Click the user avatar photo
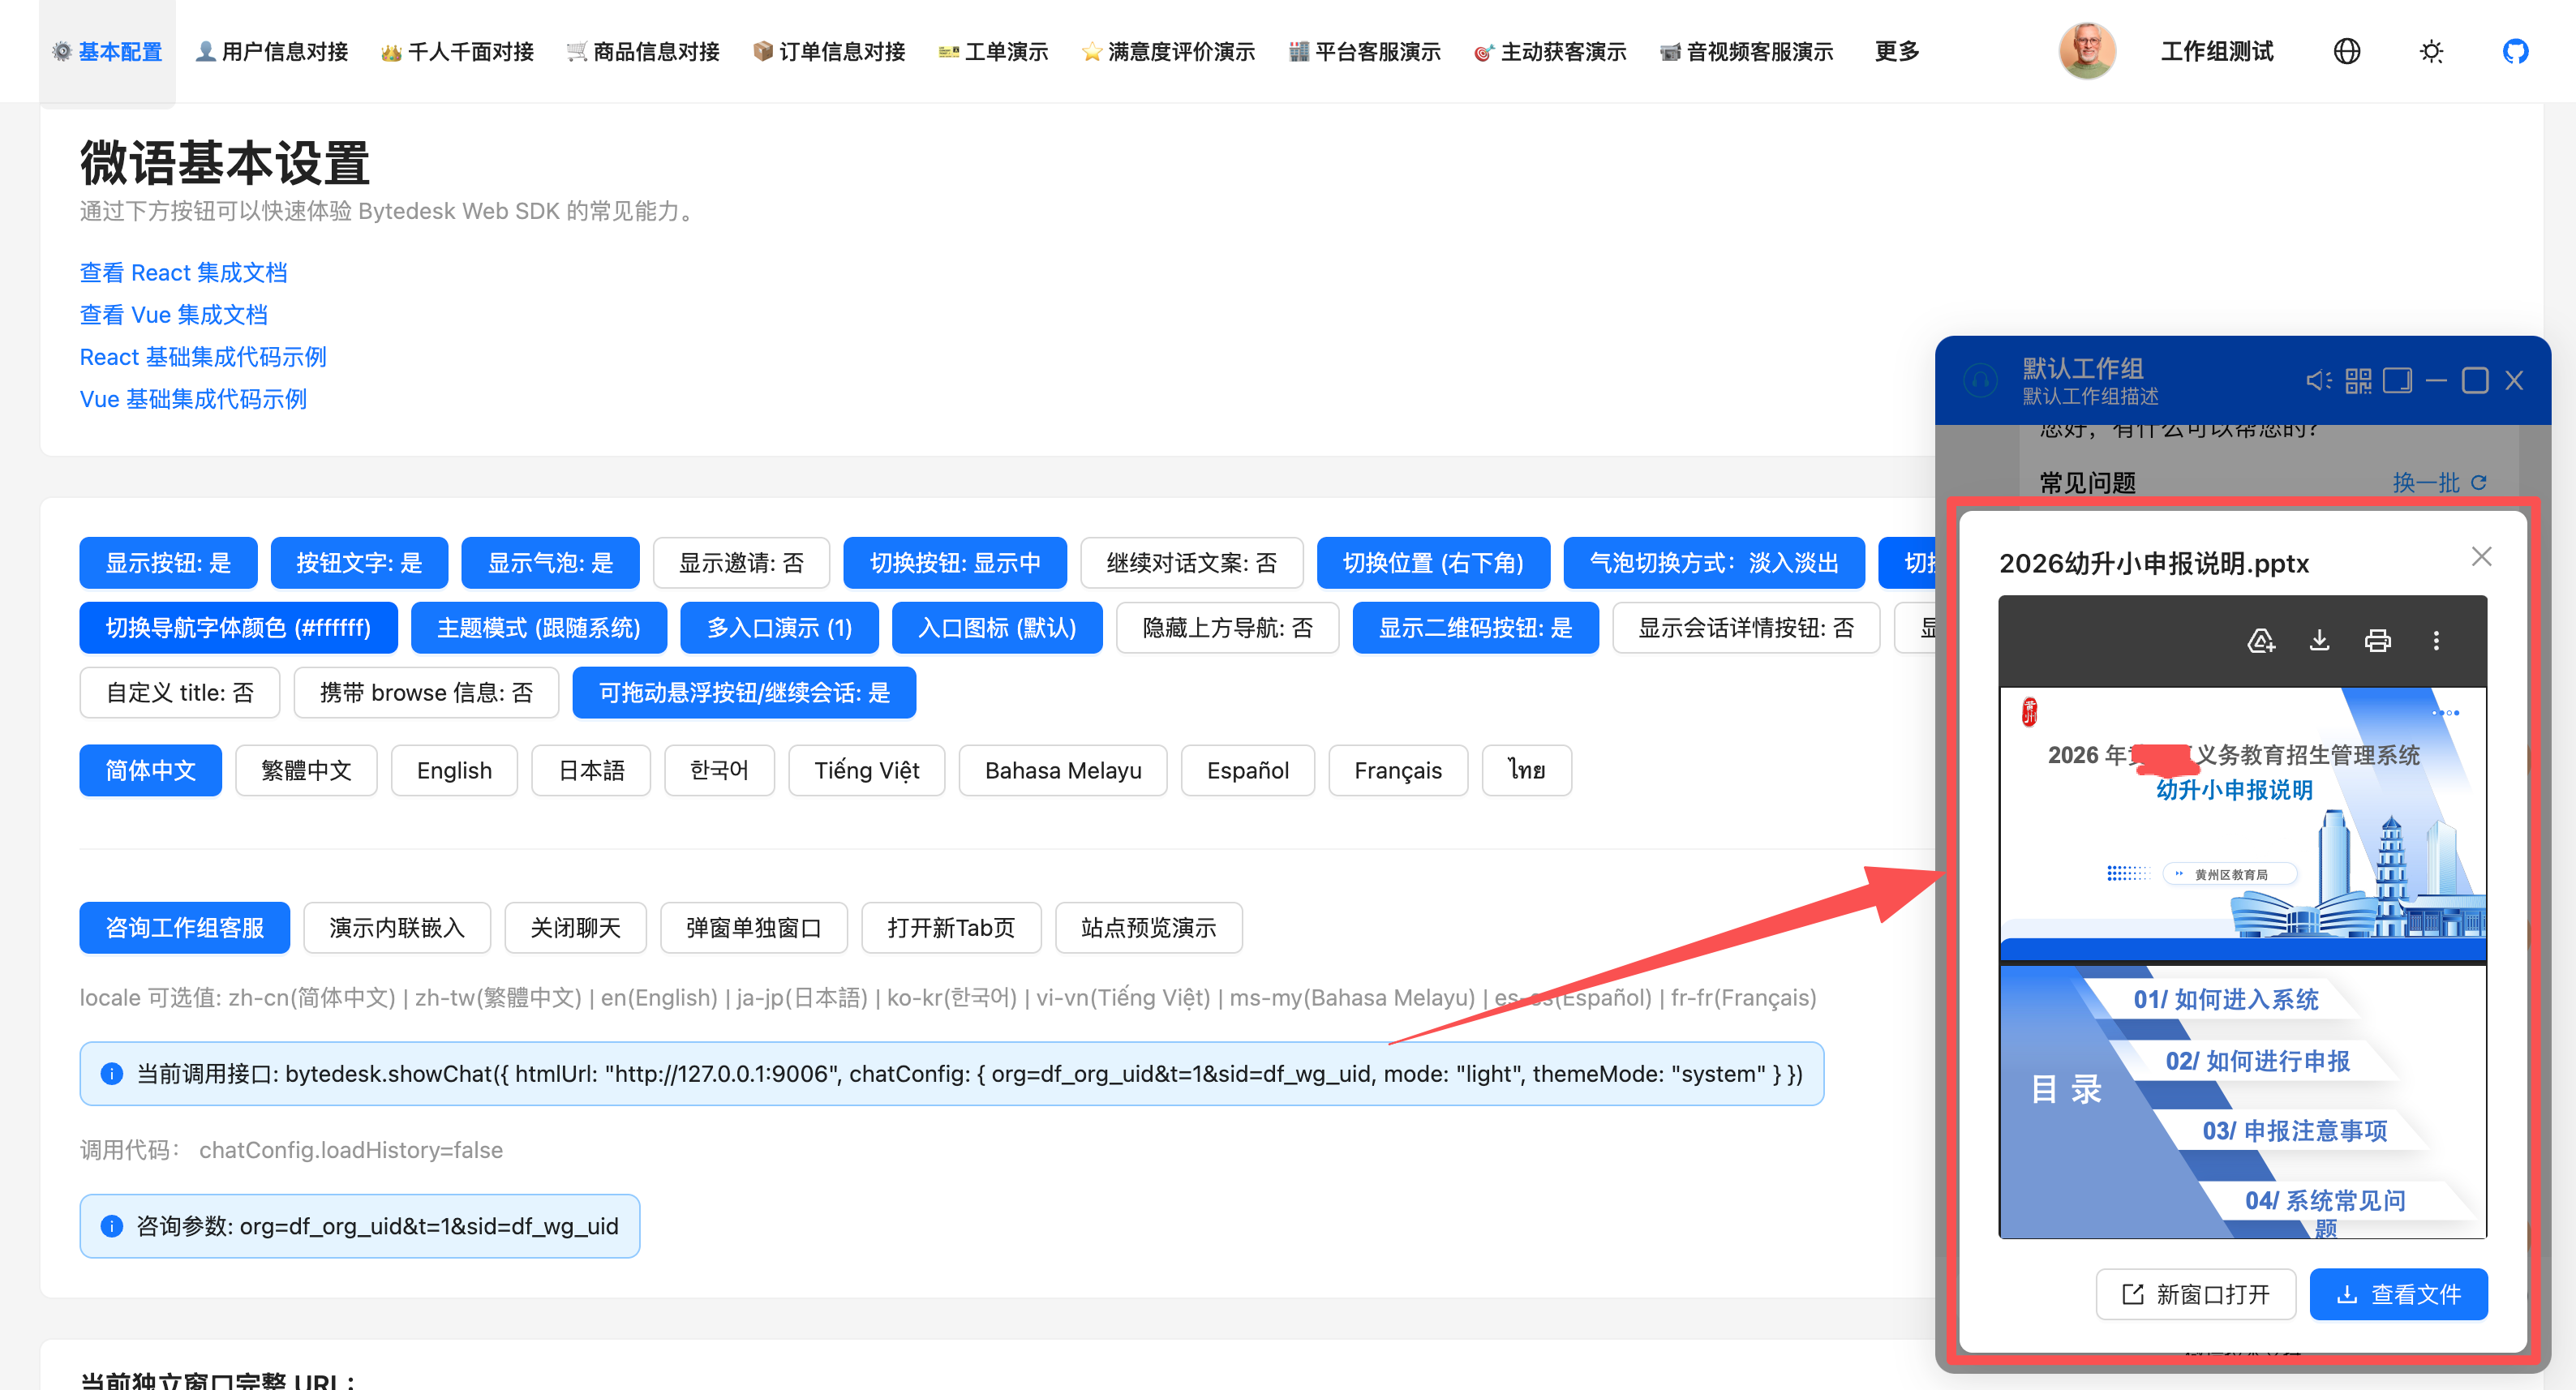This screenshot has width=2576, height=1390. (2087, 51)
